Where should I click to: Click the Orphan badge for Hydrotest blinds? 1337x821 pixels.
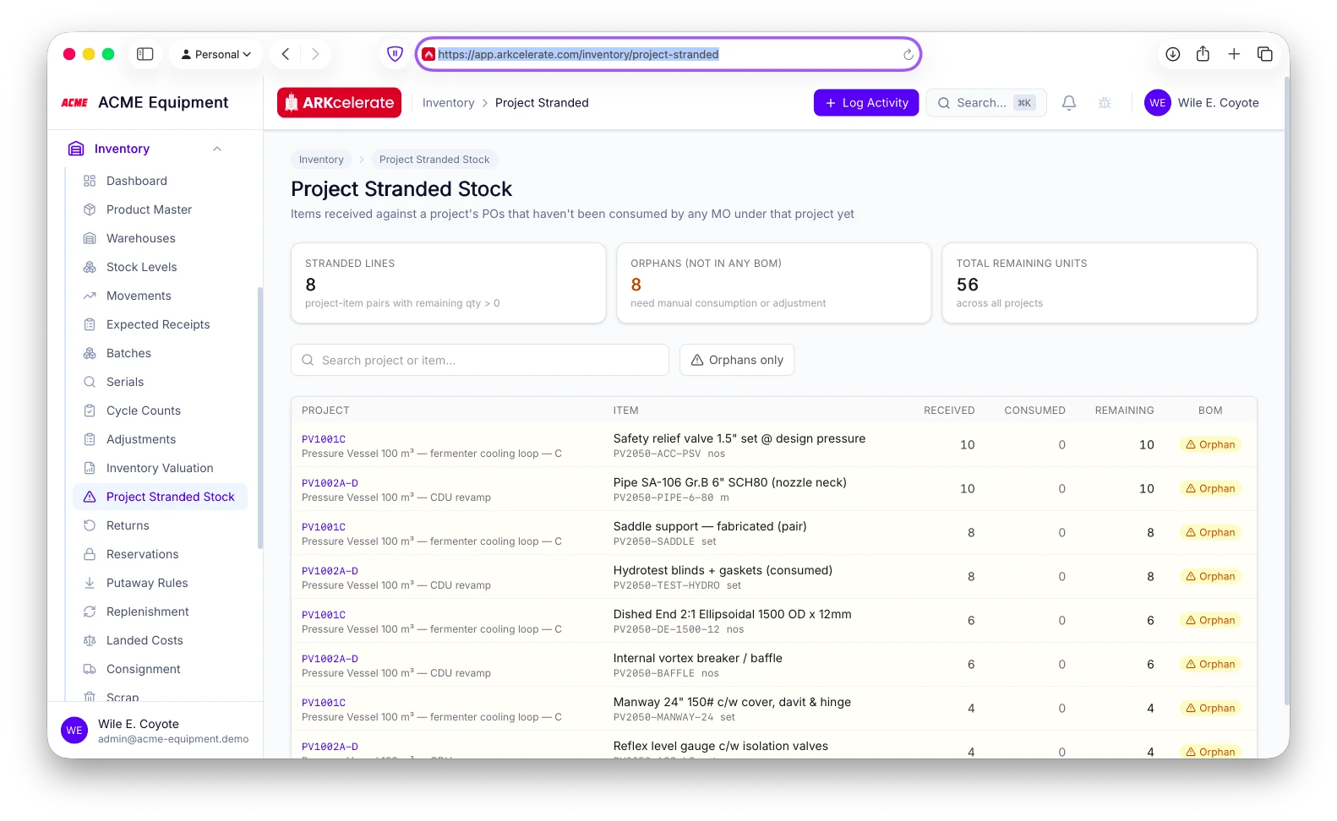pyautogui.click(x=1210, y=576)
